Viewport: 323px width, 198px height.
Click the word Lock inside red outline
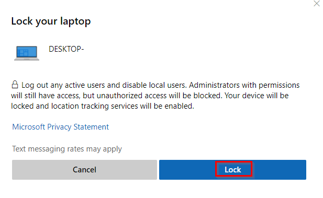pos(233,170)
